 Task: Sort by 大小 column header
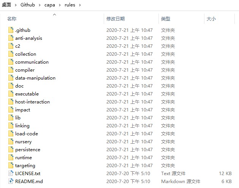[211, 19]
